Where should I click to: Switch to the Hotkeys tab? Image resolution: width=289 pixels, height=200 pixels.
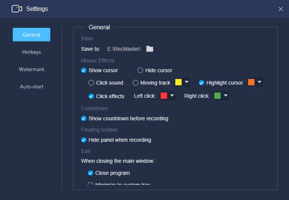coord(31,52)
